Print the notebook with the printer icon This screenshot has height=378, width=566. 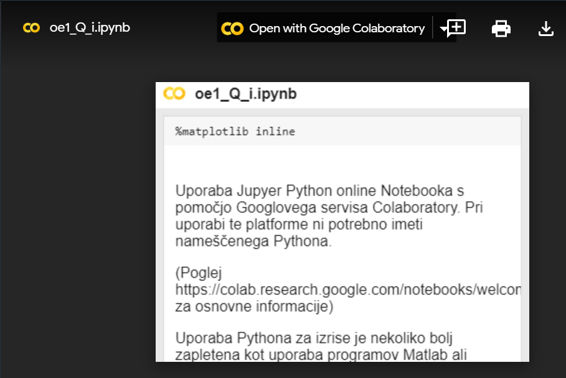point(501,29)
